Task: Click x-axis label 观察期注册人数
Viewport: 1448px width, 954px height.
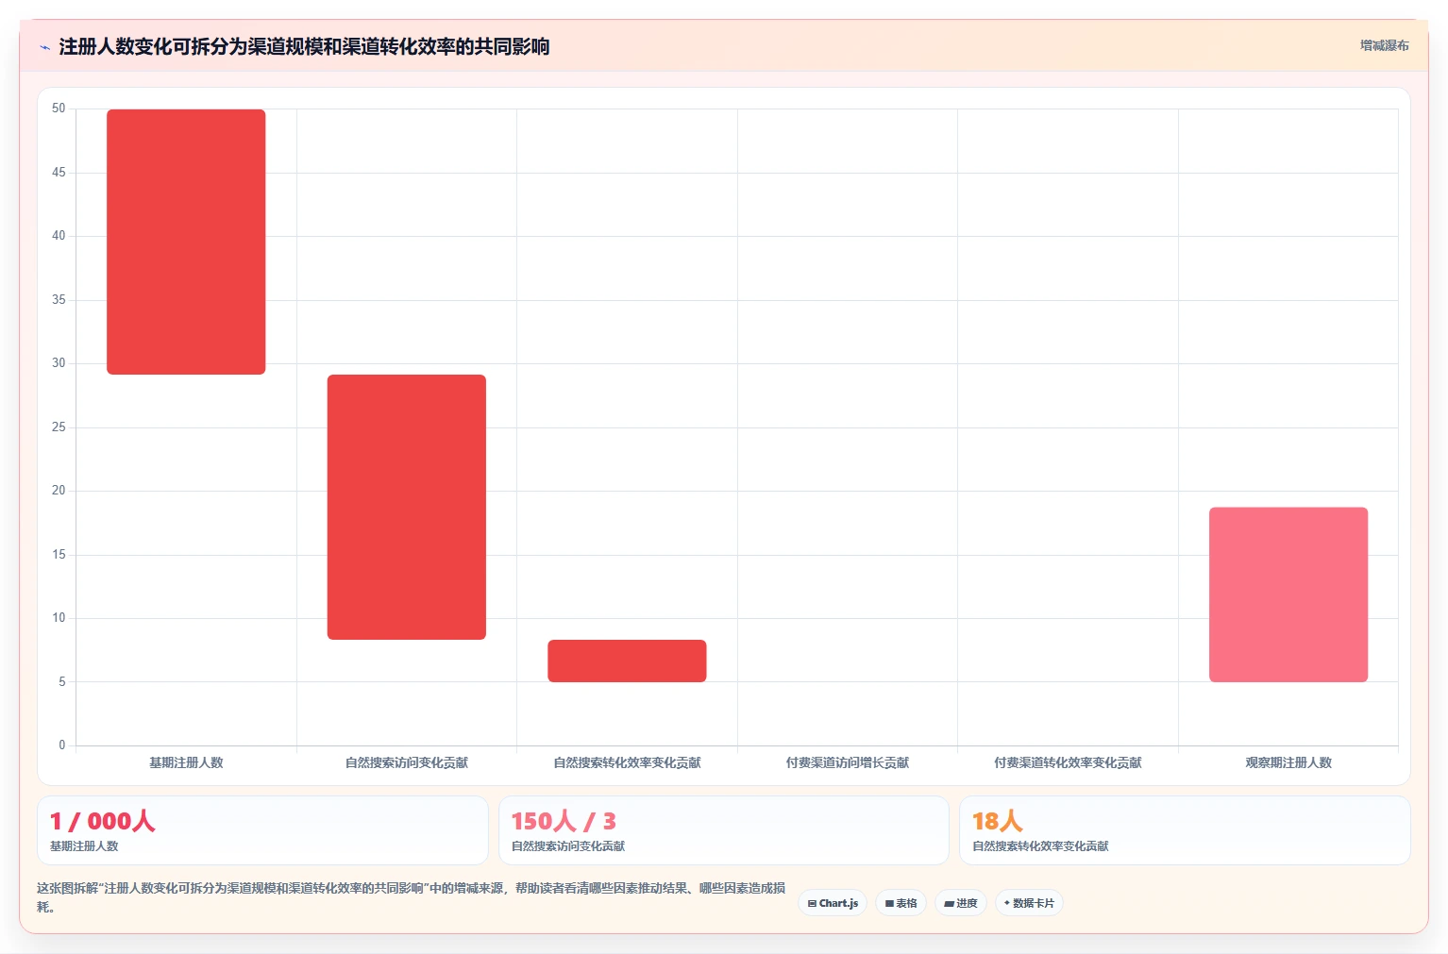Action: (x=1288, y=762)
